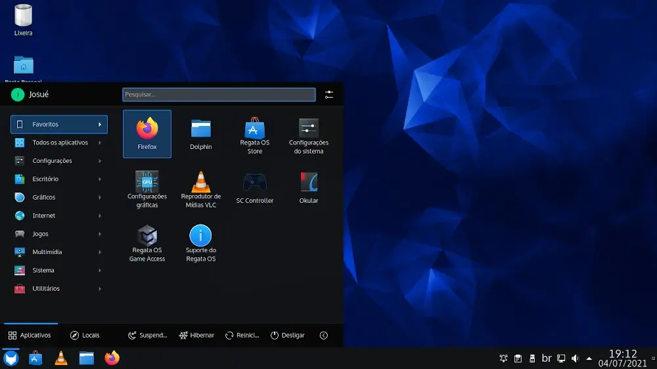The image size is (657, 369).
Task: Select Todos os aplicativos menu entry
Action: click(x=58, y=142)
